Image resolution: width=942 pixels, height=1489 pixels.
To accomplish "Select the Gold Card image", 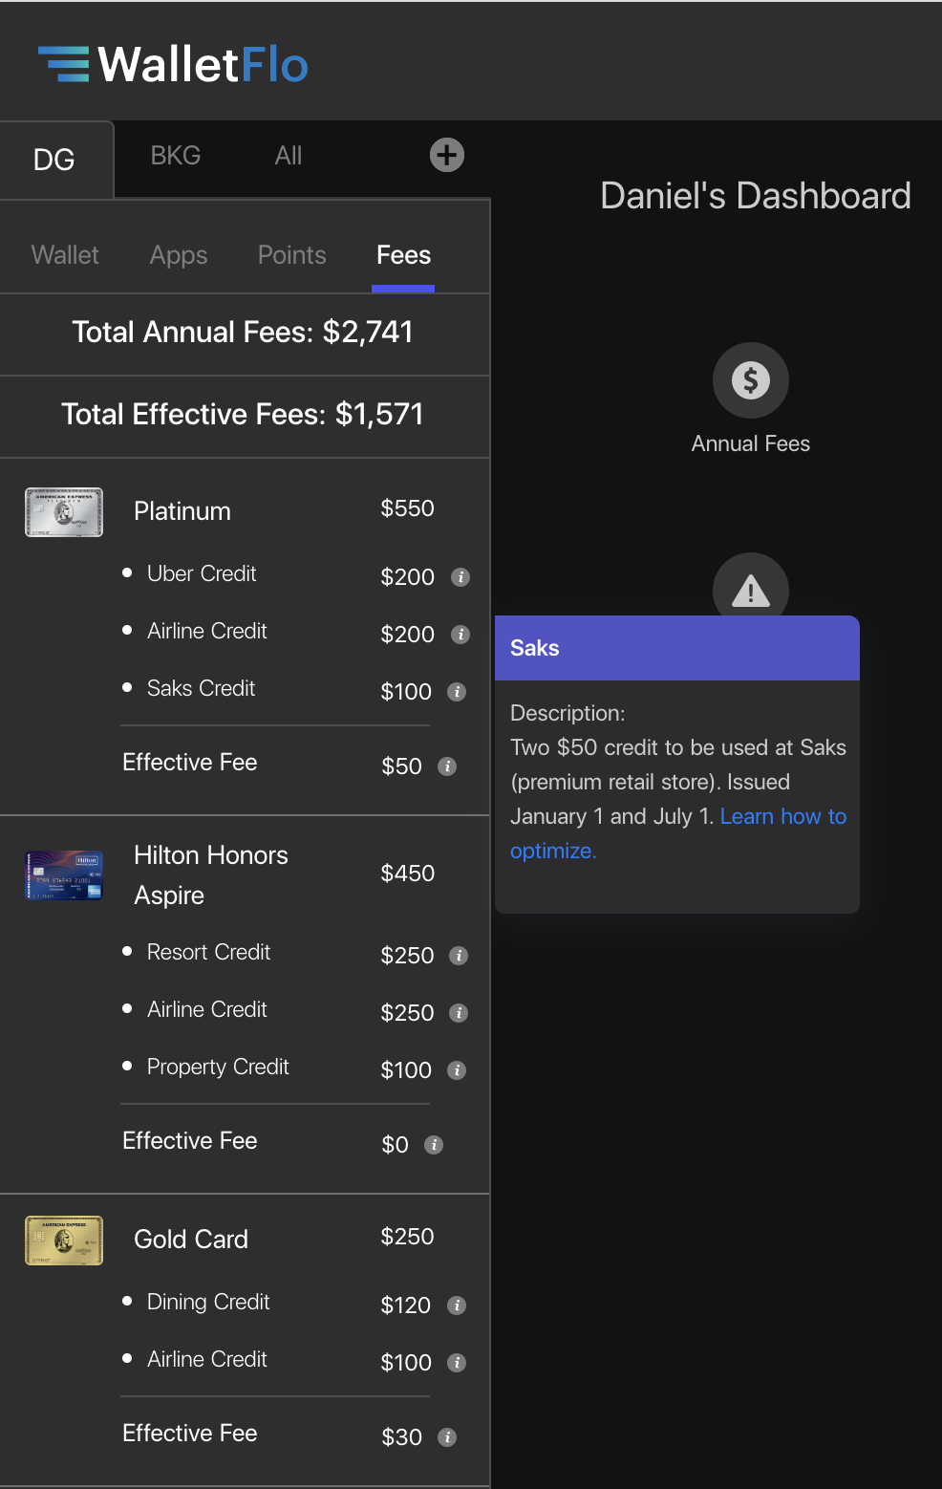I will (64, 1241).
